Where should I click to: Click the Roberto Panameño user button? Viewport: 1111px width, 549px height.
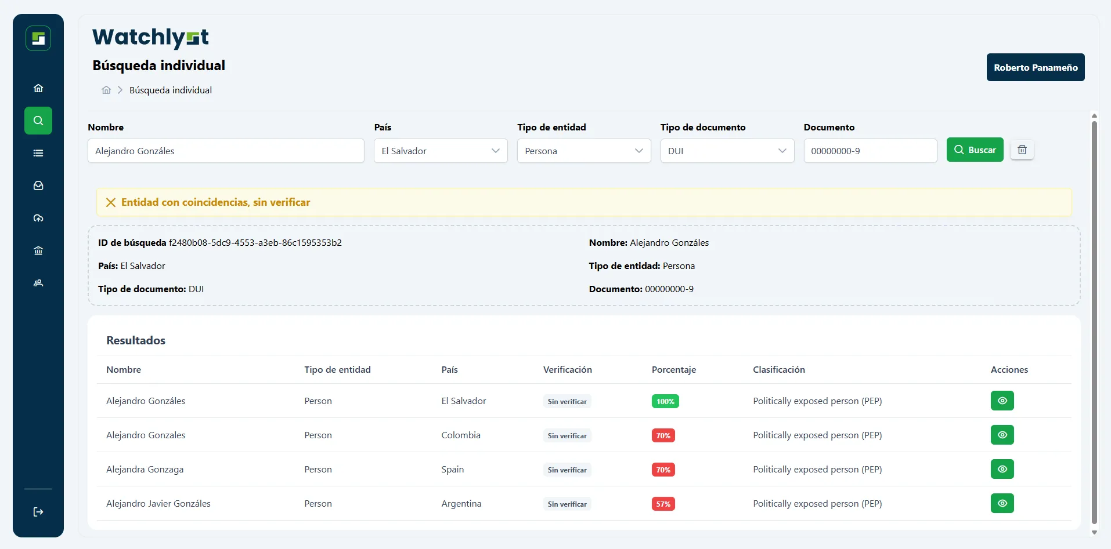tap(1035, 67)
